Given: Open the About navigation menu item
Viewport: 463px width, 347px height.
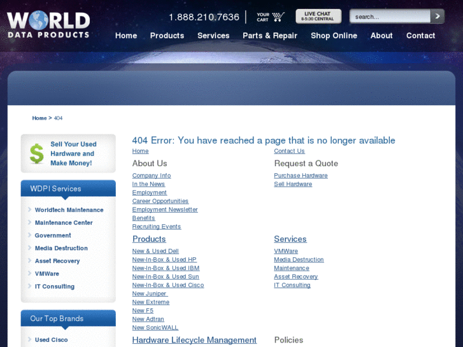Looking at the screenshot, I should (x=381, y=36).
